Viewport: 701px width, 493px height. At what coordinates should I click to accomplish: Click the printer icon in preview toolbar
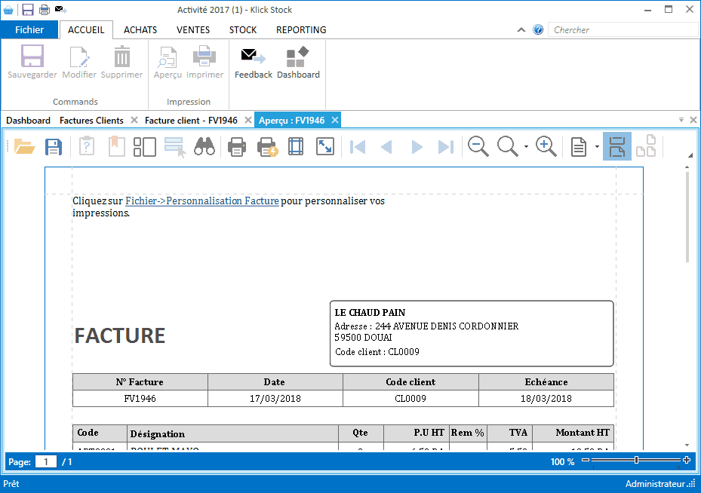click(237, 146)
